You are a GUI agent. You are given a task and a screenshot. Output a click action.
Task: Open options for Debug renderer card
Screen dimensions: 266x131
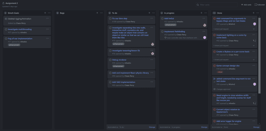coord(152,60)
